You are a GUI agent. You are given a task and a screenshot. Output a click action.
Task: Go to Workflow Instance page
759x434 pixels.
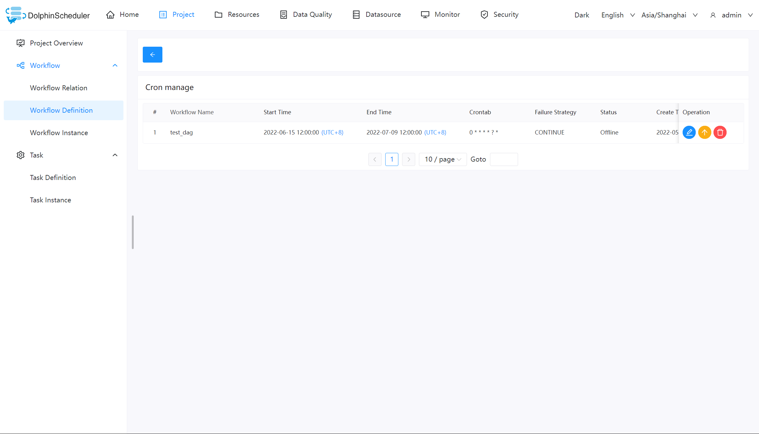click(x=59, y=133)
